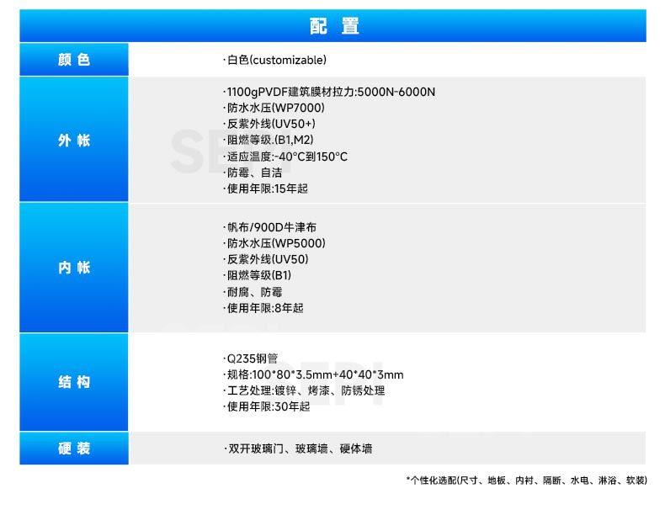Click 反紫外线(UV50+) entry
665x515 pixels.
269,124
